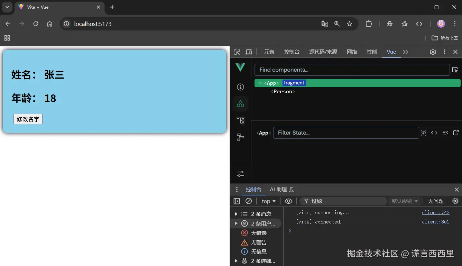Open Vue DevTools overview info icon
The height and width of the screenshot is (266, 462).
(240, 87)
